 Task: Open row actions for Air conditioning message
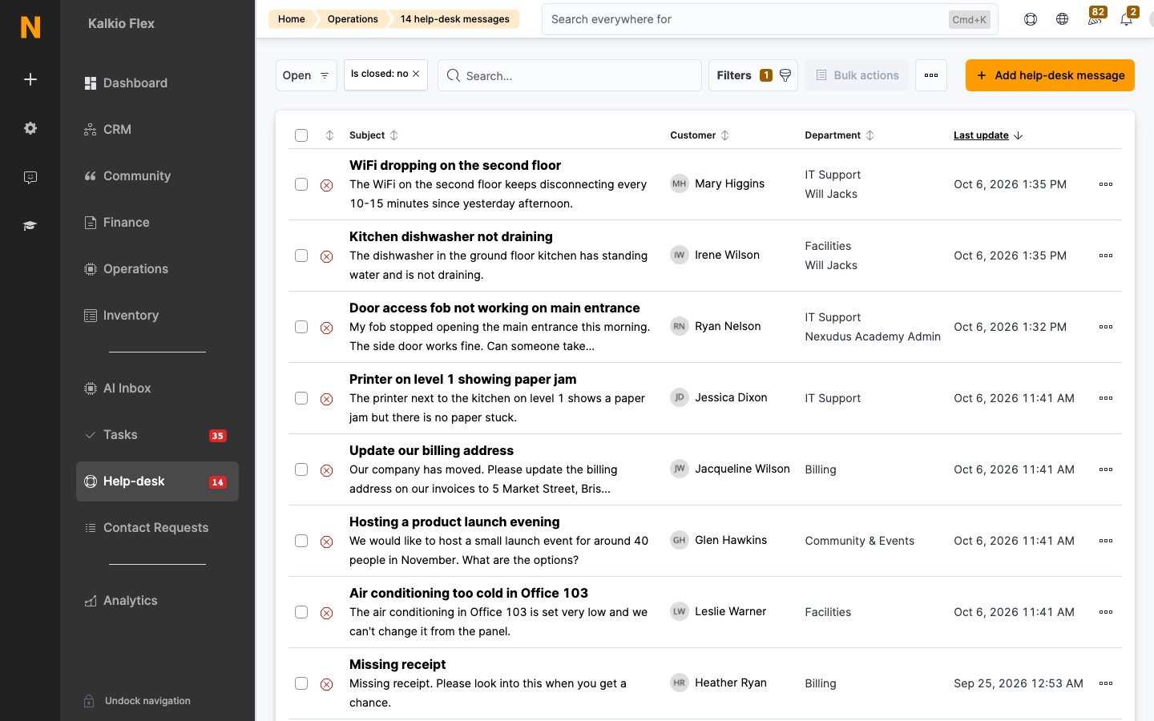pyautogui.click(x=1106, y=612)
